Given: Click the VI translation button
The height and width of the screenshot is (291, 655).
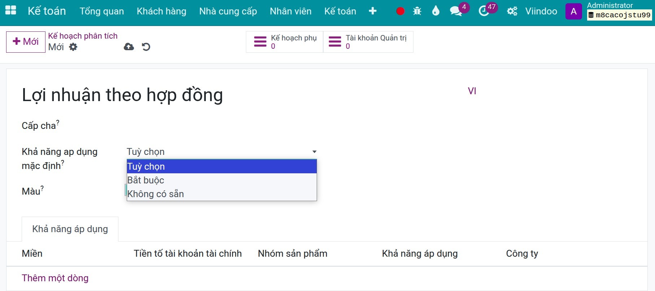Looking at the screenshot, I should [x=472, y=91].
